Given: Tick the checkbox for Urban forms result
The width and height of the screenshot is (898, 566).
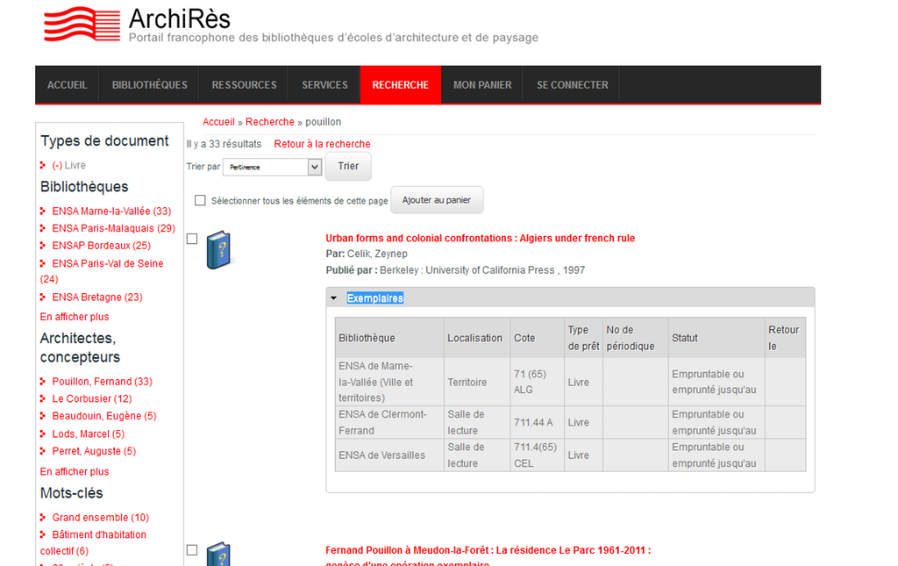Looking at the screenshot, I should click(192, 239).
